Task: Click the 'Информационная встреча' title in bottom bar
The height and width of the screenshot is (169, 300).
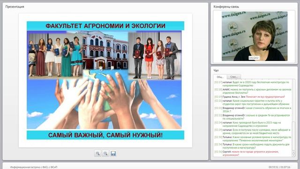Action: click(x=34, y=167)
